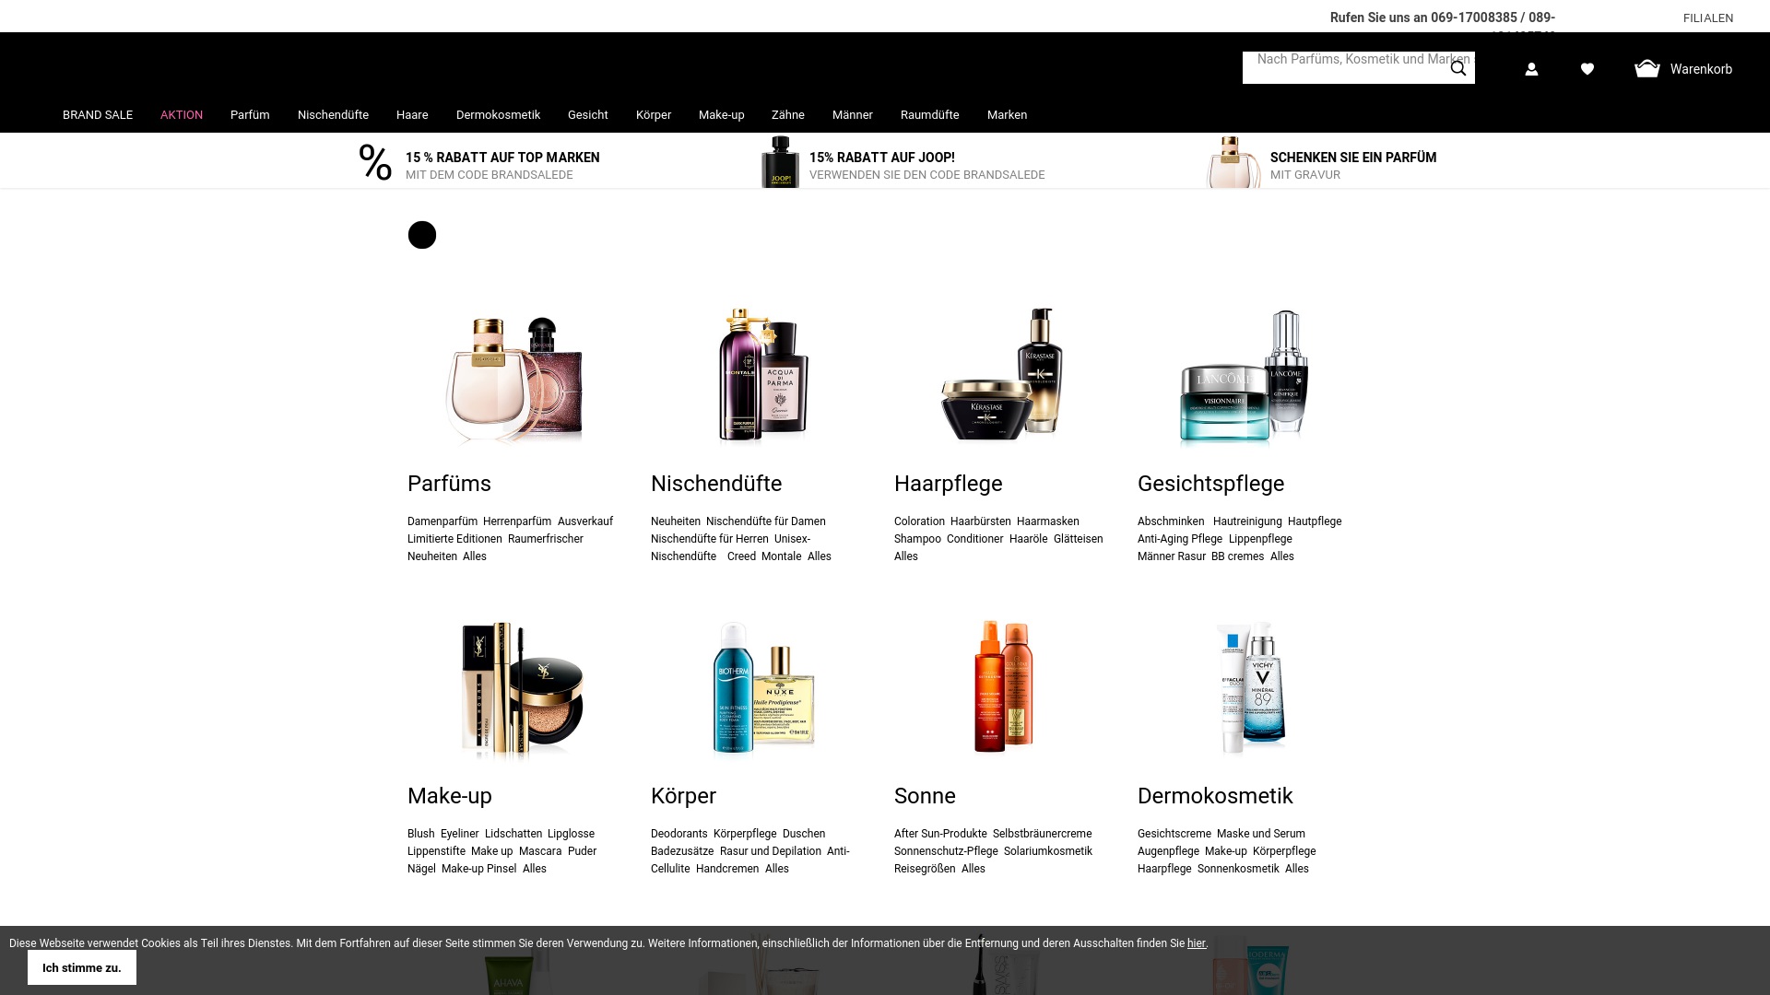
Task: Open the Herrenparfüm subcategory link
Action: pyautogui.click(x=517, y=521)
